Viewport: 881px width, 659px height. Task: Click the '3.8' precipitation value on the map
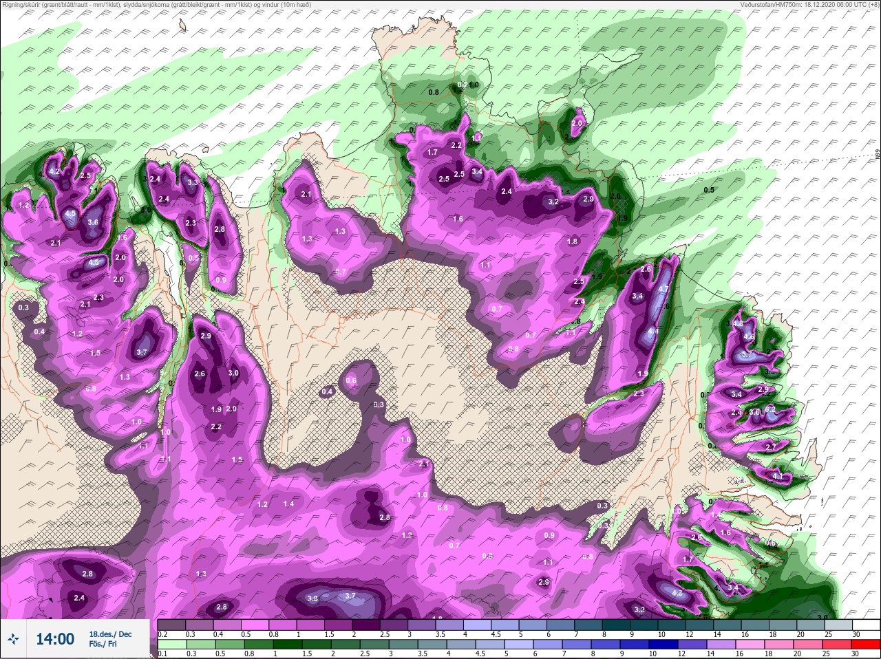[312, 598]
